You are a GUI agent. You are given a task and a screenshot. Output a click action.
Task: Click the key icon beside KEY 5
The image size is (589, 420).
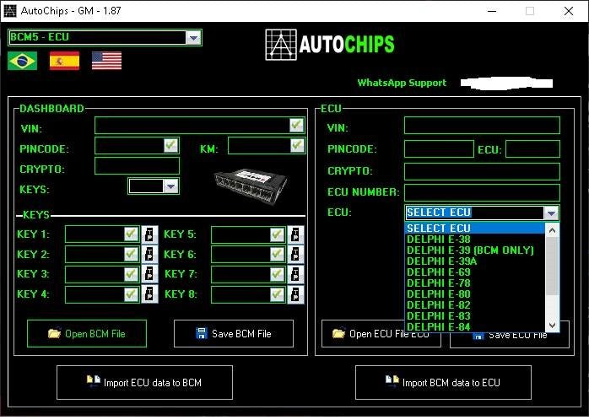[x=296, y=234]
